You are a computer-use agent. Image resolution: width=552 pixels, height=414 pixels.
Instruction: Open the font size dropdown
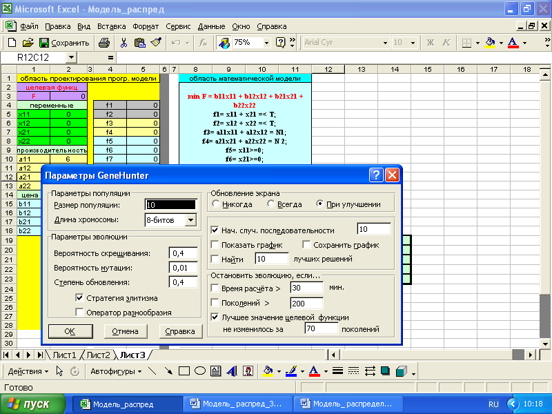click(413, 43)
